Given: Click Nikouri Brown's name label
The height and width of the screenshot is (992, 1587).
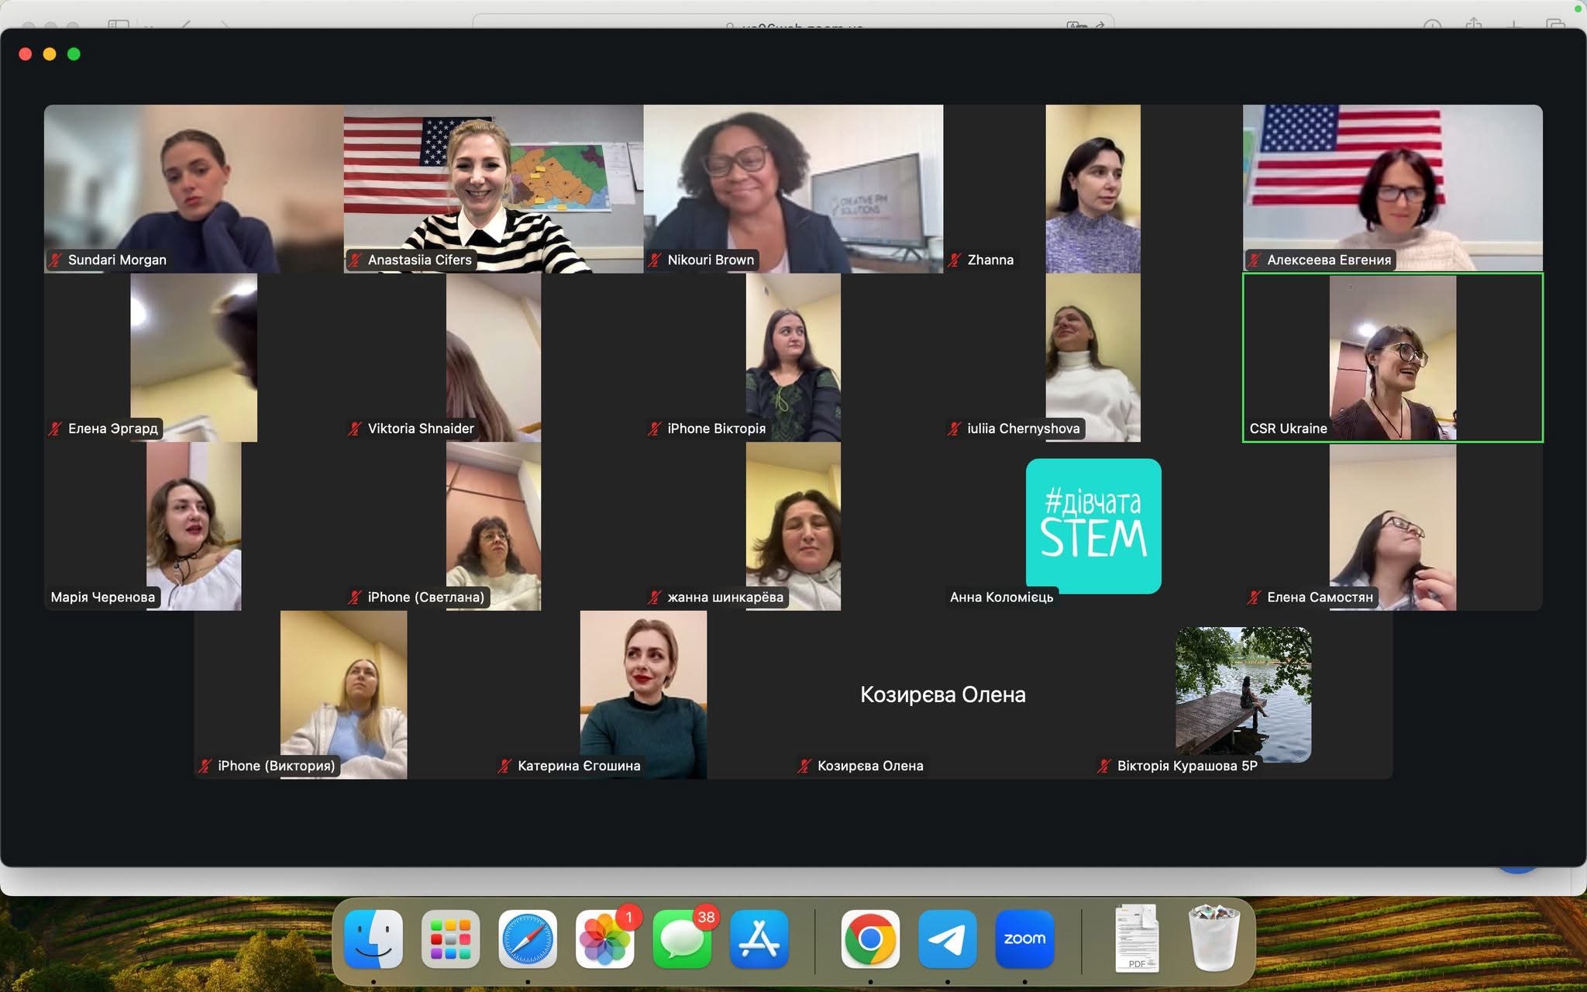Looking at the screenshot, I should (x=711, y=260).
